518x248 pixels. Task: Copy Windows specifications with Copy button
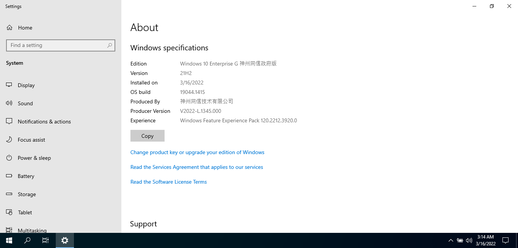(x=148, y=136)
